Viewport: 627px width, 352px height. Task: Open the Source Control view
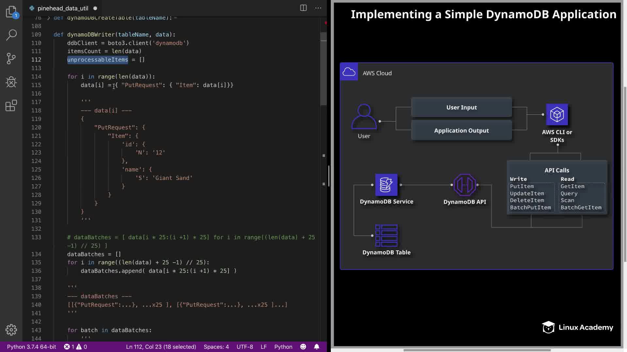coord(11,59)
